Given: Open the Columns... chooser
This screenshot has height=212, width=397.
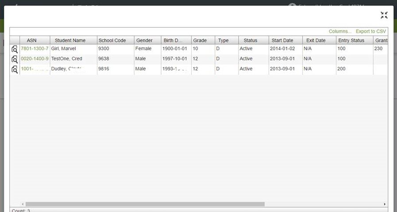Looking at the screenshot, I should 340,31.
